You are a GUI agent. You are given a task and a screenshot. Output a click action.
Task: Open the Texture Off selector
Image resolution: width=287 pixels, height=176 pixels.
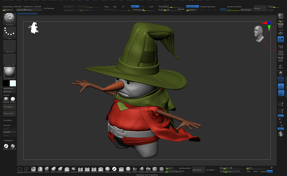point(9,59)
